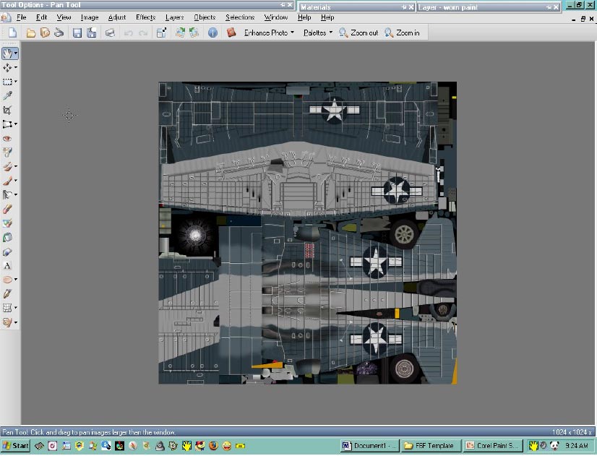Click the Undo arrow icon

coord(129,33)
